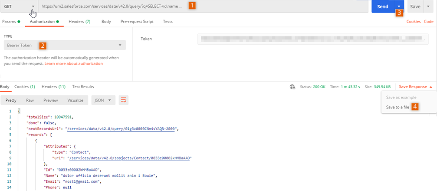437x191 pixels.
Task: Open the response Cookies (1) tab
Action: point(25,87)
